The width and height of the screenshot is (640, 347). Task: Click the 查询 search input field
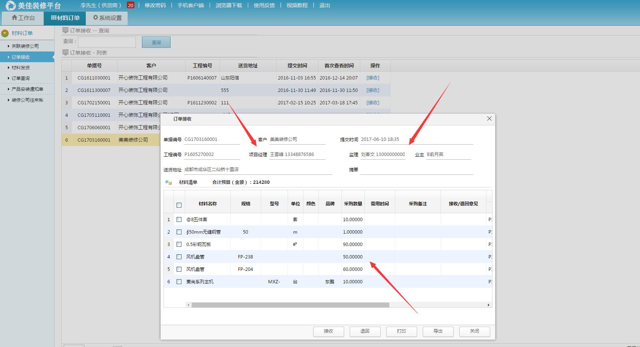[107, 42]
